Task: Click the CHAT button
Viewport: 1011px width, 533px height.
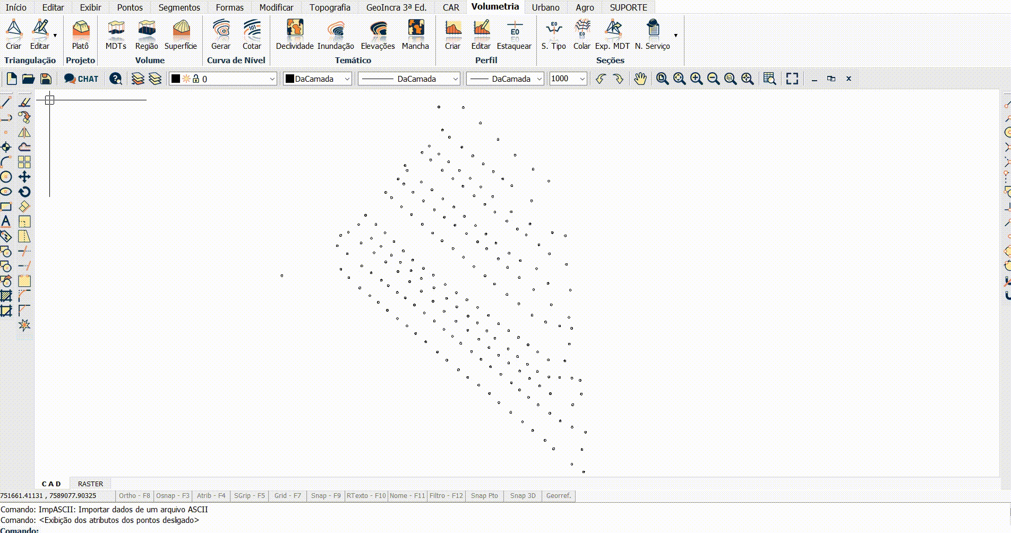Action: click(x=81, y=79)
